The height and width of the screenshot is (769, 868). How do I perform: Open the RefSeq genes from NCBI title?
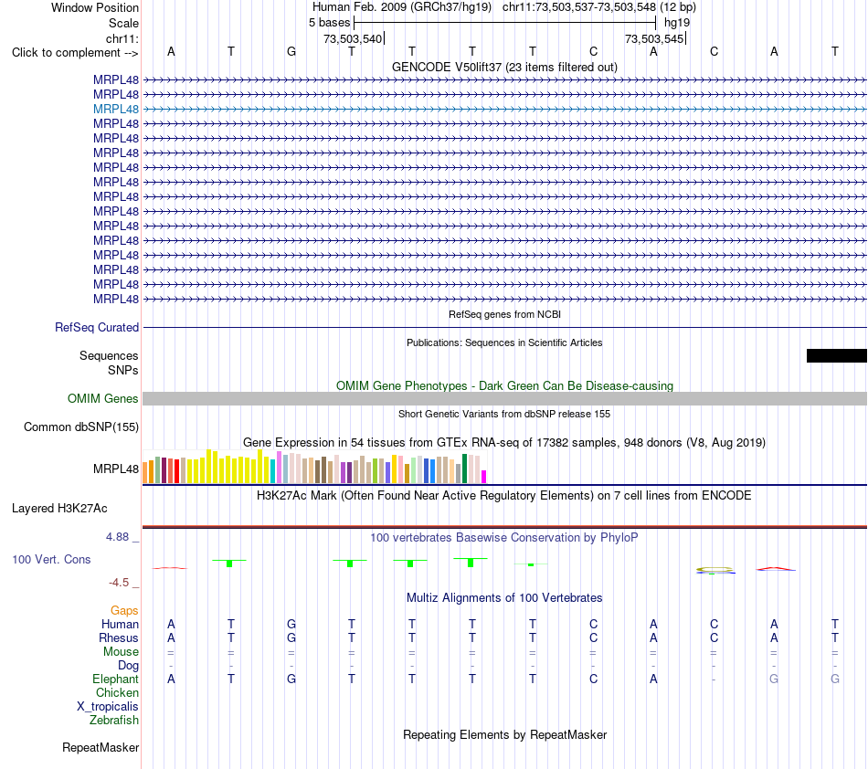[504, 314]
